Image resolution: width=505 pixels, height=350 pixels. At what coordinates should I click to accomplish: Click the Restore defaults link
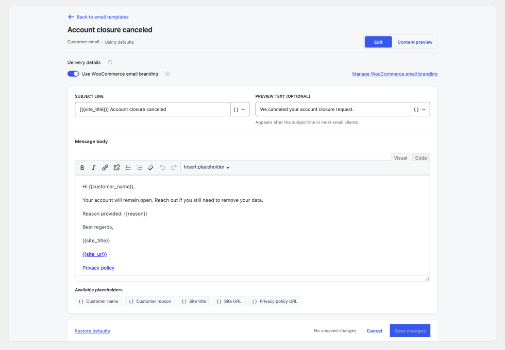[x=92, y=330]
